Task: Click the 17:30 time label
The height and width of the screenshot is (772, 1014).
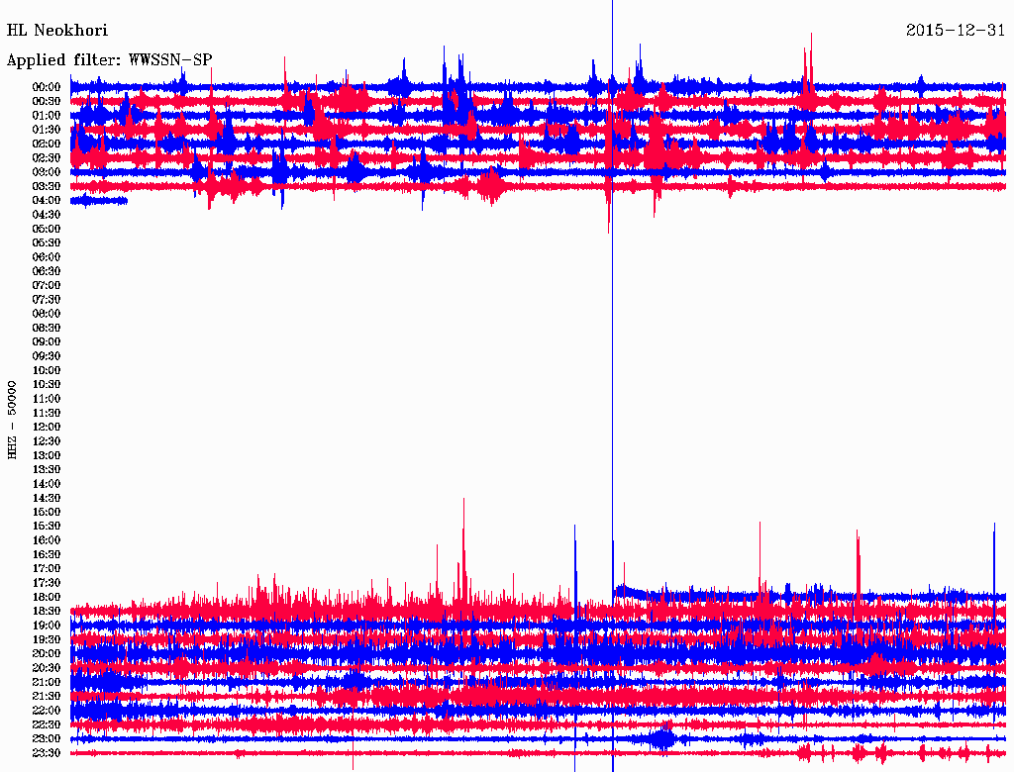Action: tap(47, 583)
